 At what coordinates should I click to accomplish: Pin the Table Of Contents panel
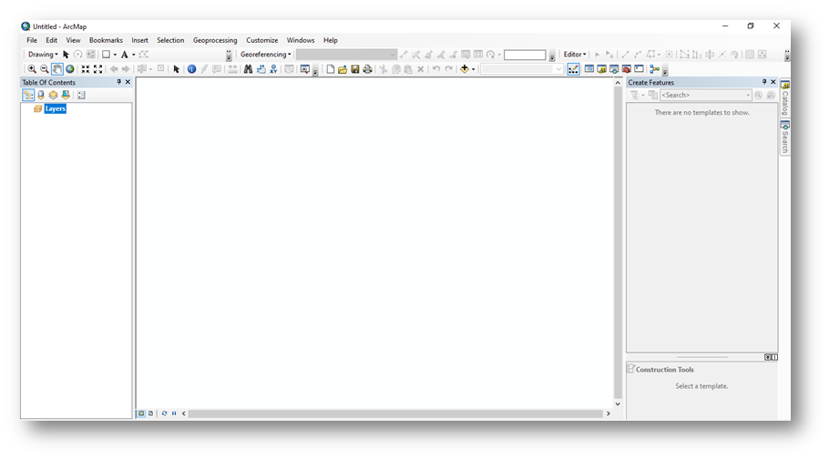point(118,82)
